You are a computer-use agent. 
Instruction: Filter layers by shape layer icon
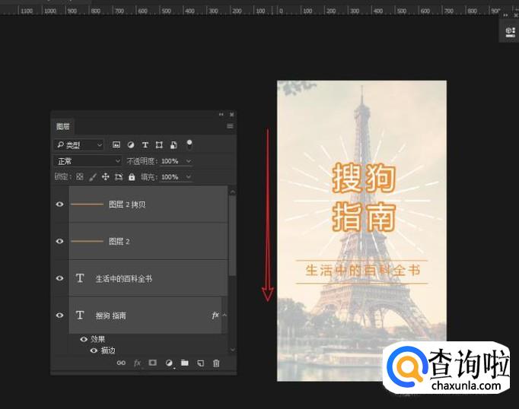pyautogui.click(x=159, y=144)
